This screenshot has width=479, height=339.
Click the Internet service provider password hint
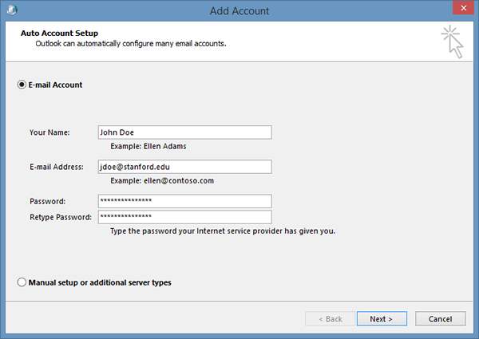(x=223, y=231)
